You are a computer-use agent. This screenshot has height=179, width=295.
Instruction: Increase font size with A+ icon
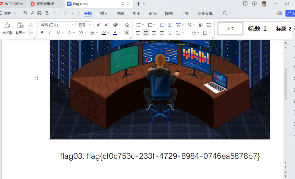coord(99,25)
